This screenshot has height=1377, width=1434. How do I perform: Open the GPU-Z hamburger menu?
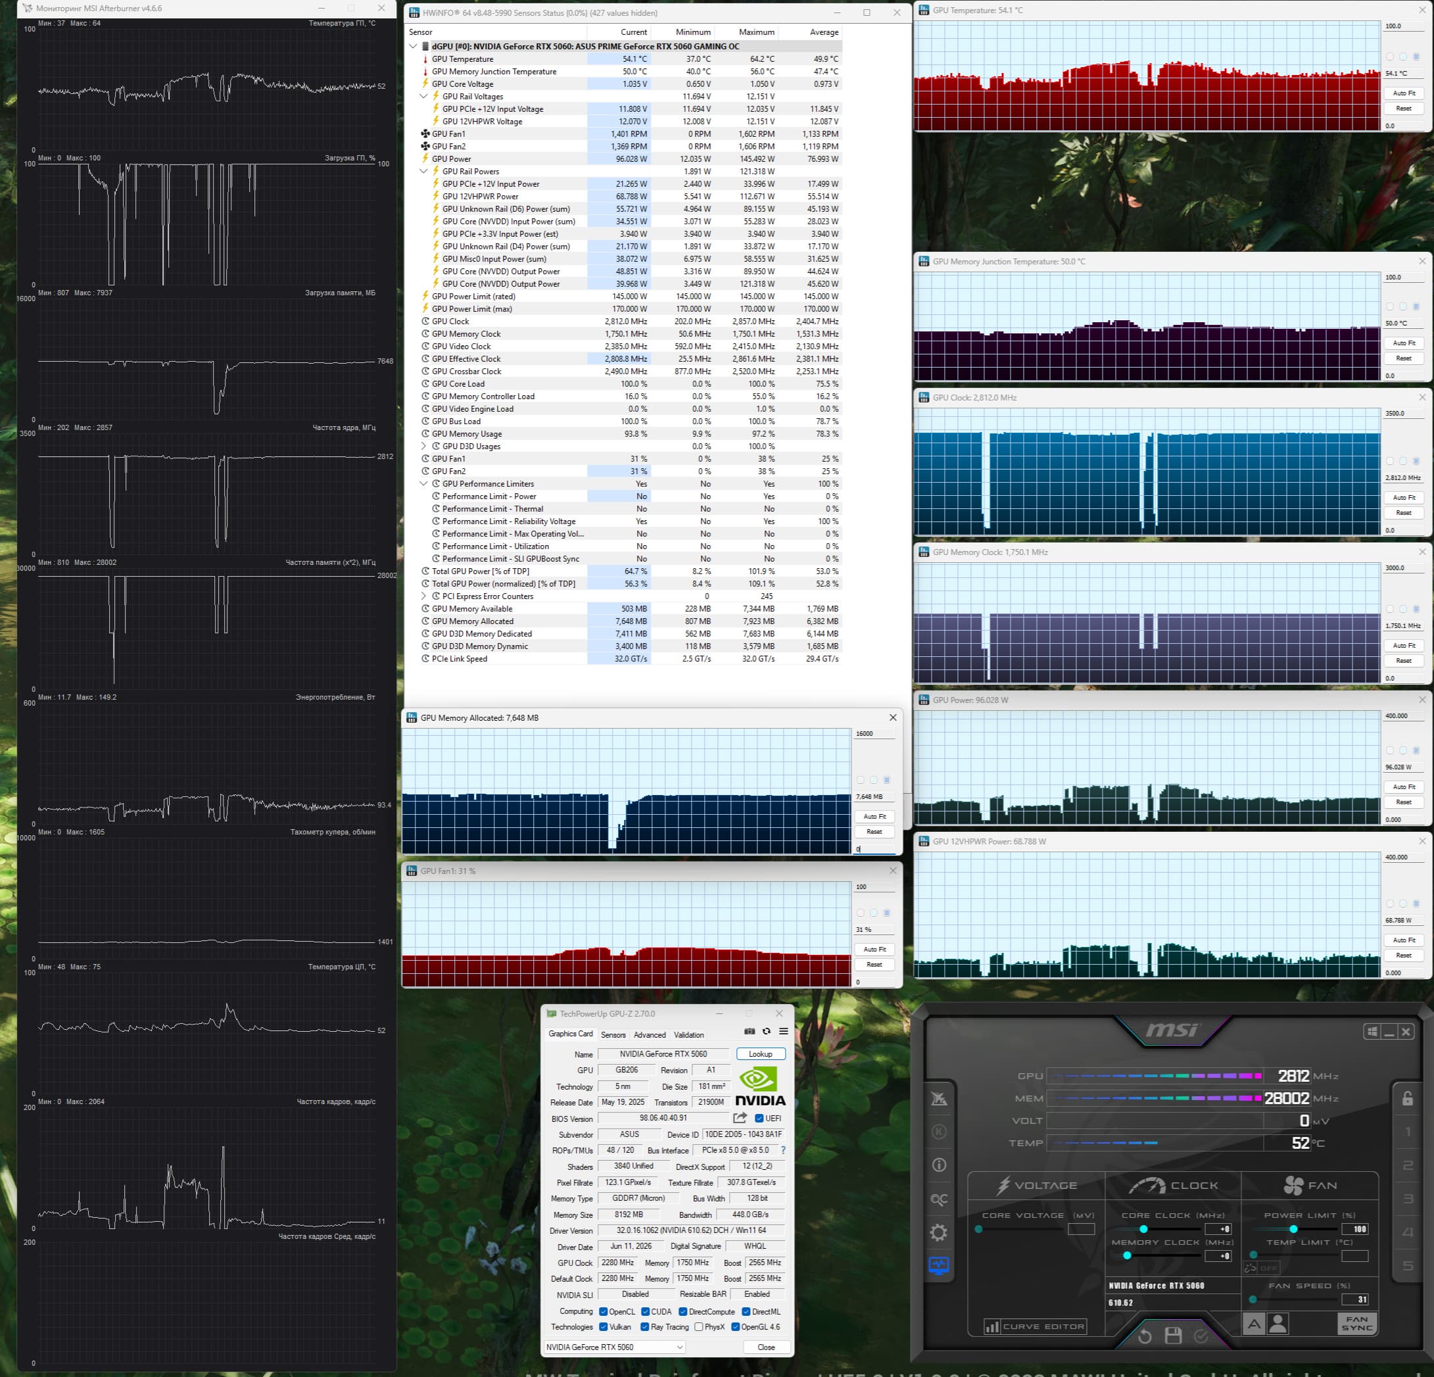click(783, 1032)
